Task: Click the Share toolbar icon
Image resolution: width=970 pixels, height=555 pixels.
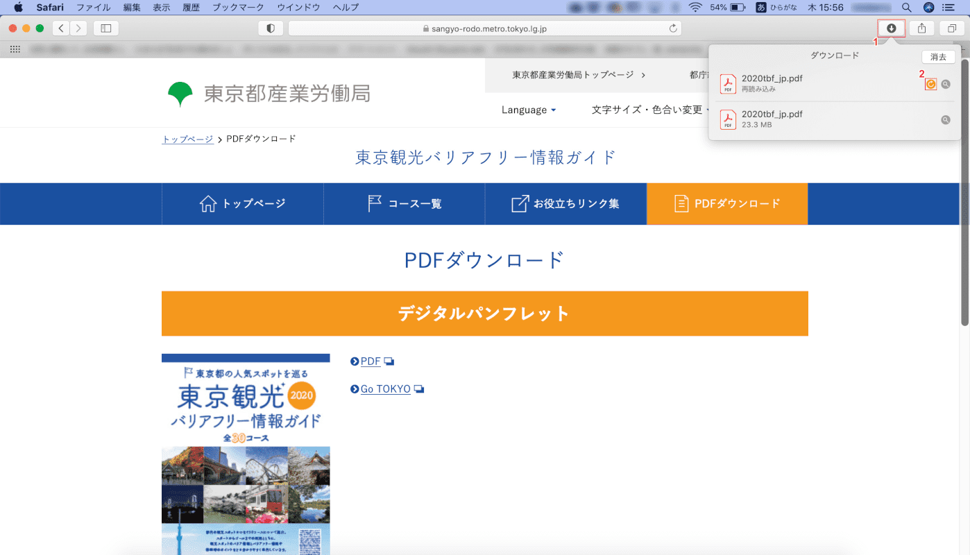Action: [921, 28]
